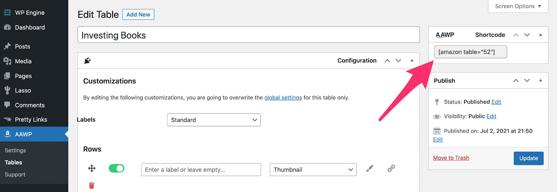
Task: Click the Media sidebar icon
Action: click(x=7, y=61)
